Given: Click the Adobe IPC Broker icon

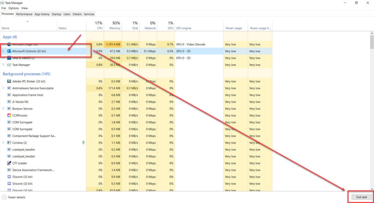Looking at the screenshot, I should click(9, 81).
